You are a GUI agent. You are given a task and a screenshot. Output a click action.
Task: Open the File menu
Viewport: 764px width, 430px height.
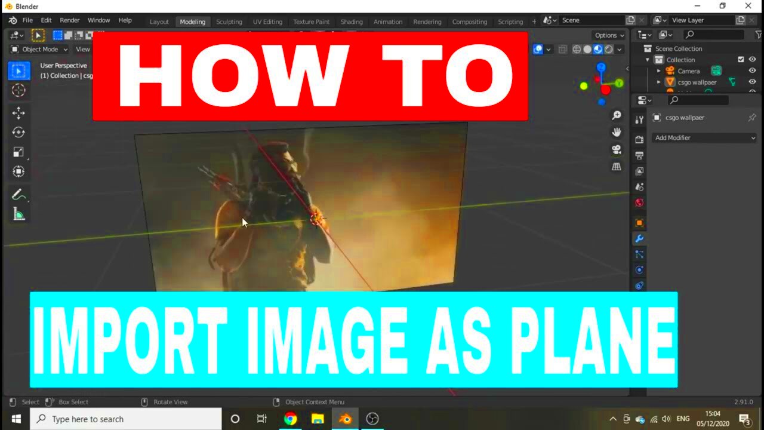(27, 20)
